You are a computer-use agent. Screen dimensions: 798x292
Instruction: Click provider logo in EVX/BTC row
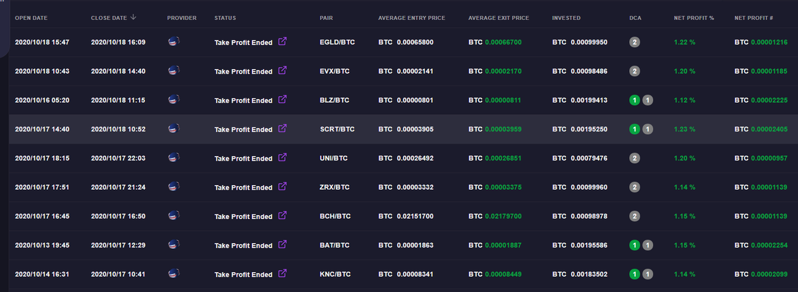[x=174, y=70]
